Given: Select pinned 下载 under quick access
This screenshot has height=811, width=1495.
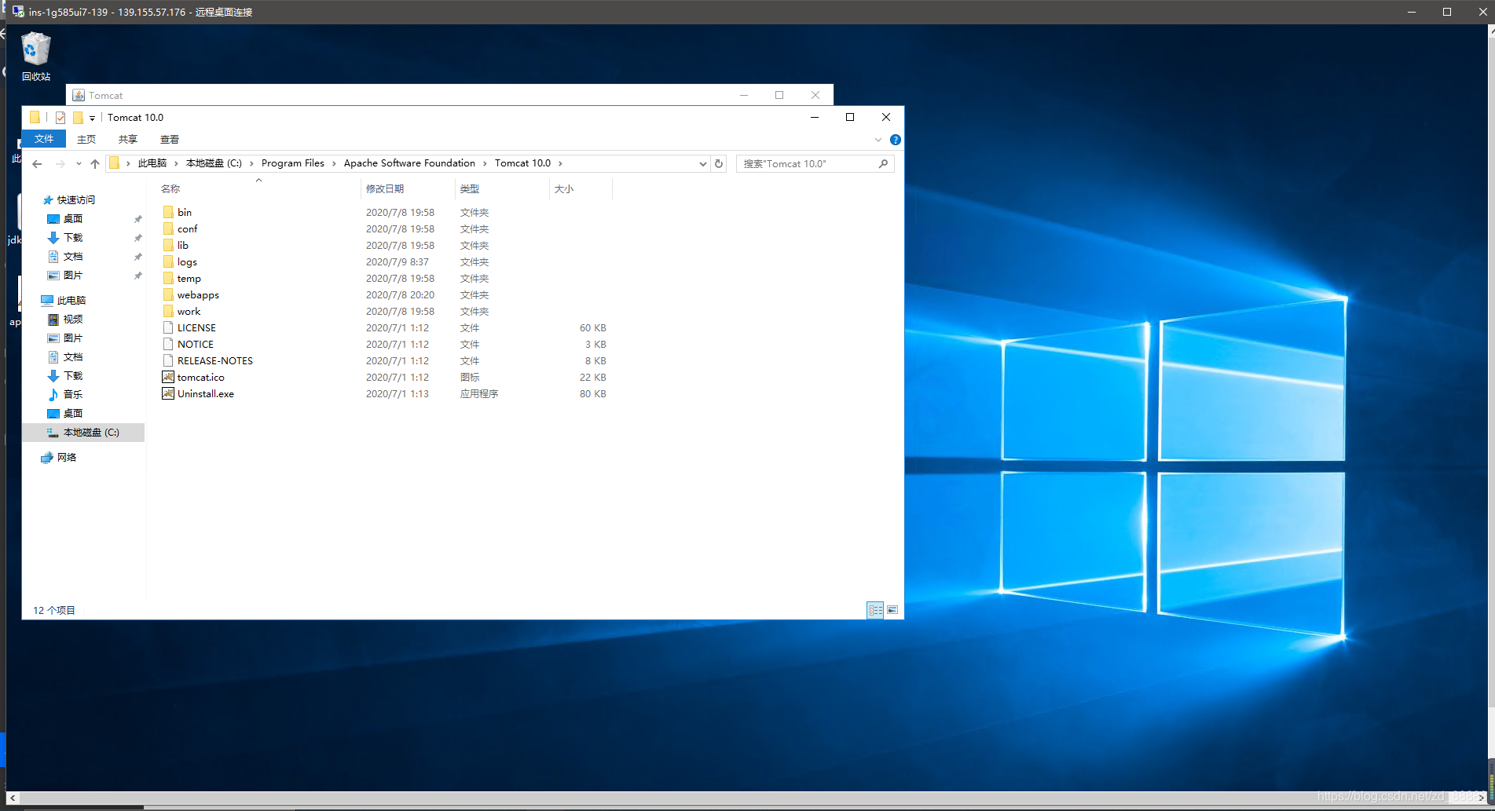Looking at the screenshot, I should [x=73, y=238].
